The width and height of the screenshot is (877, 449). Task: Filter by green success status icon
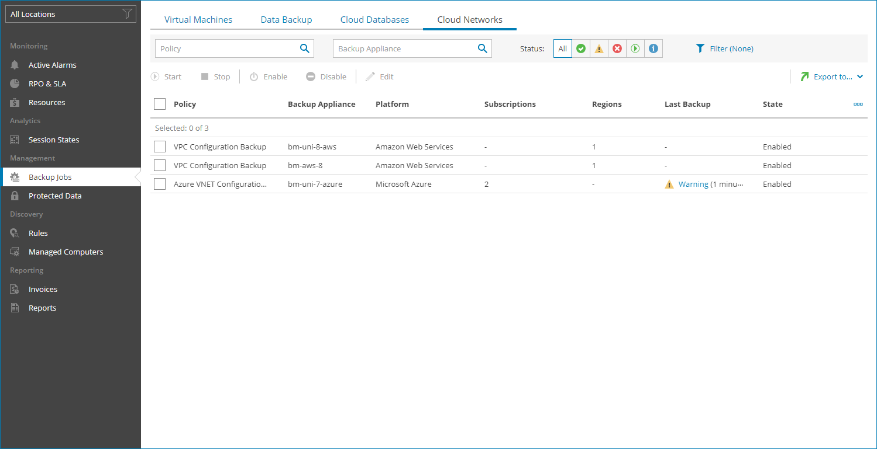point(580,48)
